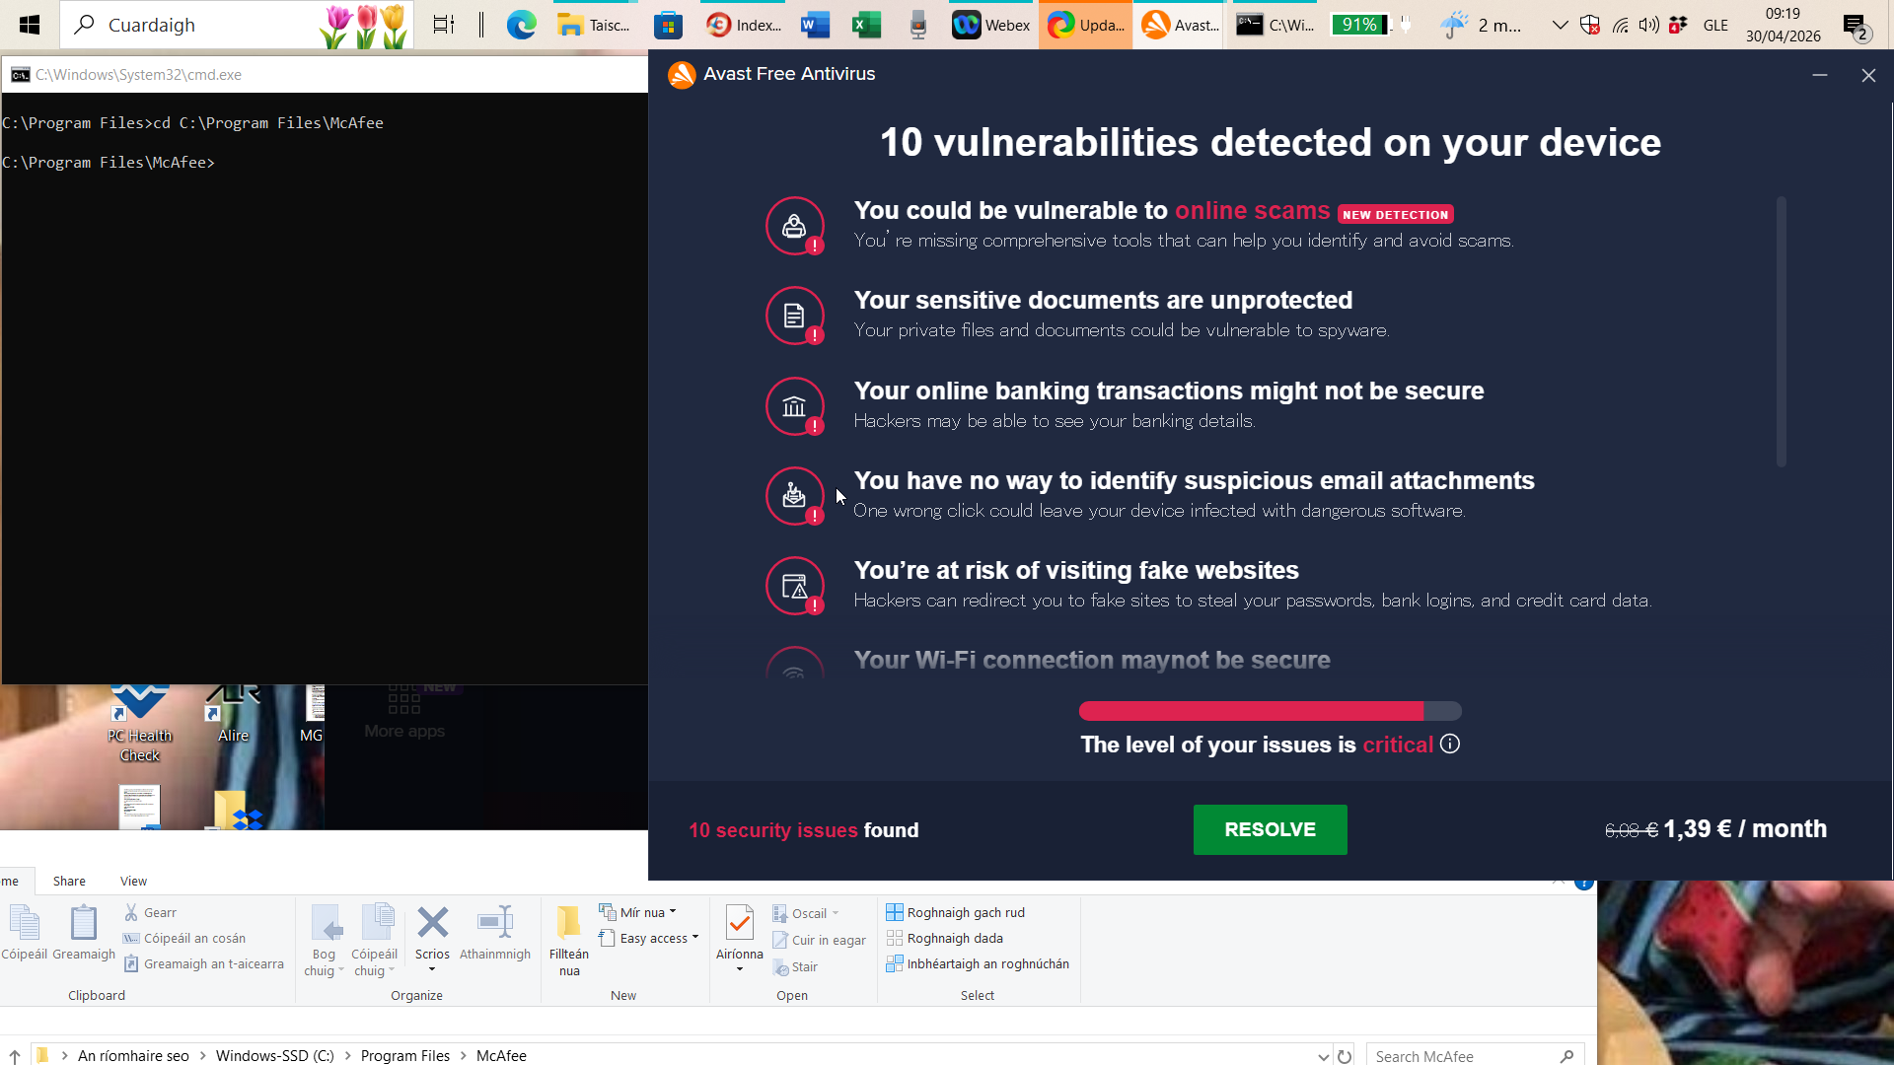
Task: Switch to the cmd taskbar item
Action: point(1275,25)
